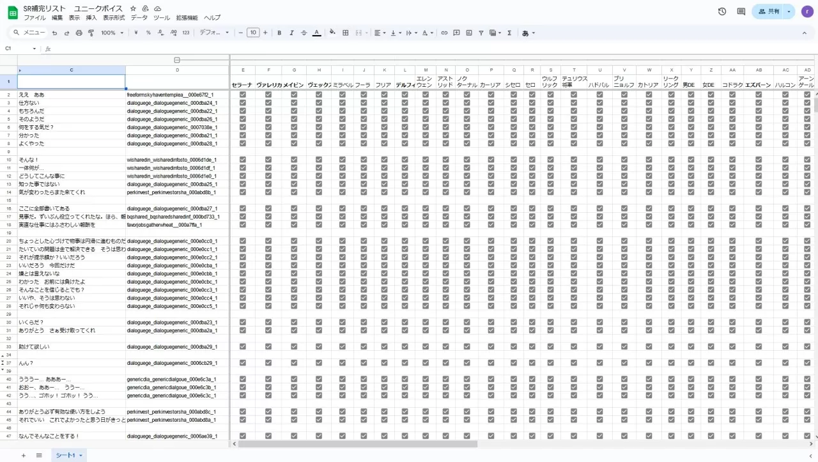Toggle bold formatting

coord(279,33)
